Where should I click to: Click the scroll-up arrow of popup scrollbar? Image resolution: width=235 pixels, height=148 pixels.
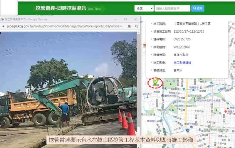coord(139,32)
